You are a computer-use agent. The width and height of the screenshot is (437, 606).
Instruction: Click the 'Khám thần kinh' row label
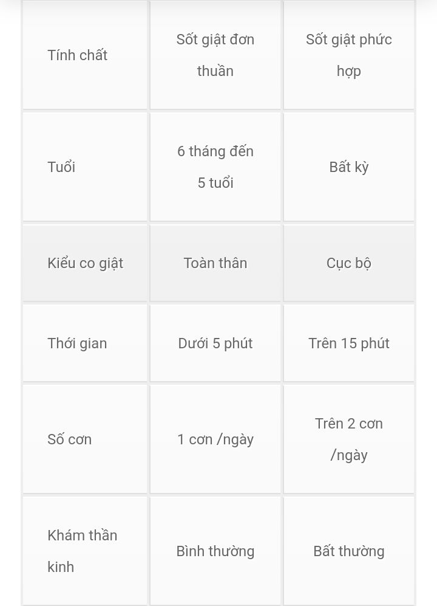pos(85,551)
